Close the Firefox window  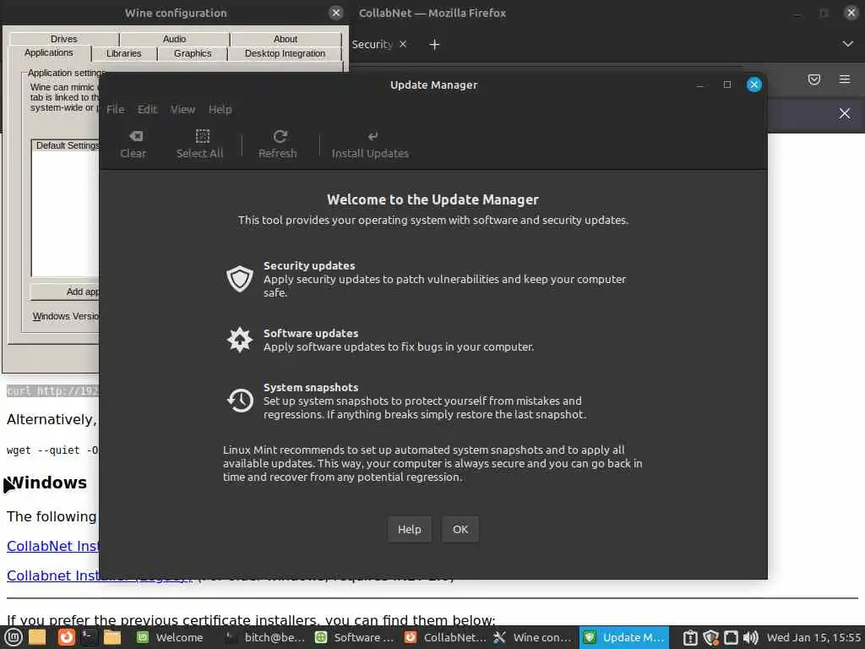(851, 13)
